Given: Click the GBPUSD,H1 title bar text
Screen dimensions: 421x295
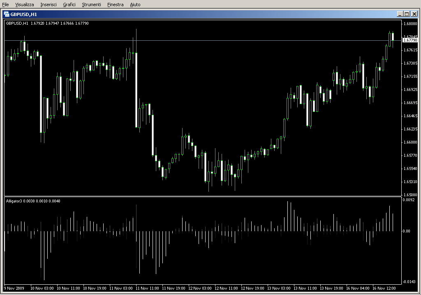Looking at the screenshot, I should click(x=23, y=14).
